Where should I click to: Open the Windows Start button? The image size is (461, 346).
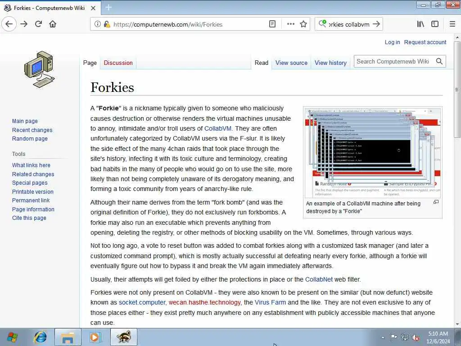(x=12, y=337)
